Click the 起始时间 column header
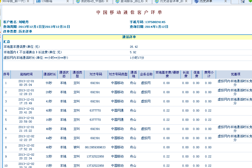Screen dimensions: 252x168 coord(26,75)
